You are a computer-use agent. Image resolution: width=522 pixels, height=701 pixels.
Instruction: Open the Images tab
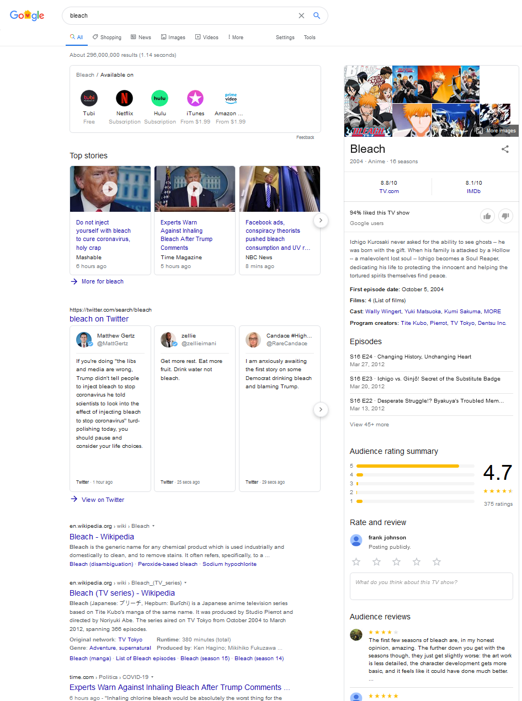173,38
